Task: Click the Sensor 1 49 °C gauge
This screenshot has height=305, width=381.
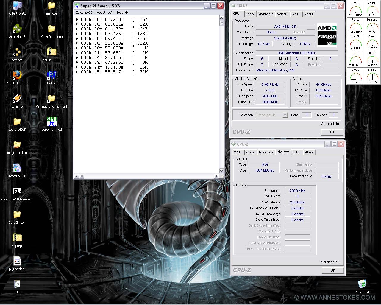Action: (x=372, y=9)
